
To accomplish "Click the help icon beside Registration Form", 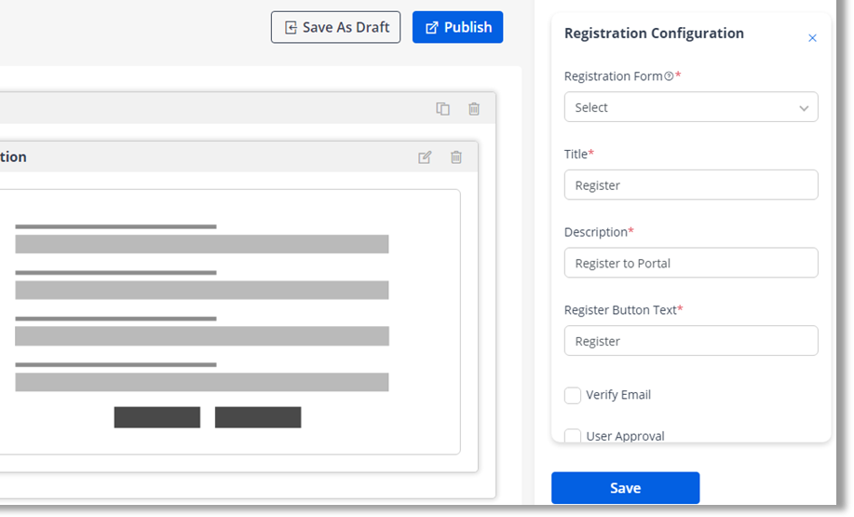I will (x=669, y=76).
